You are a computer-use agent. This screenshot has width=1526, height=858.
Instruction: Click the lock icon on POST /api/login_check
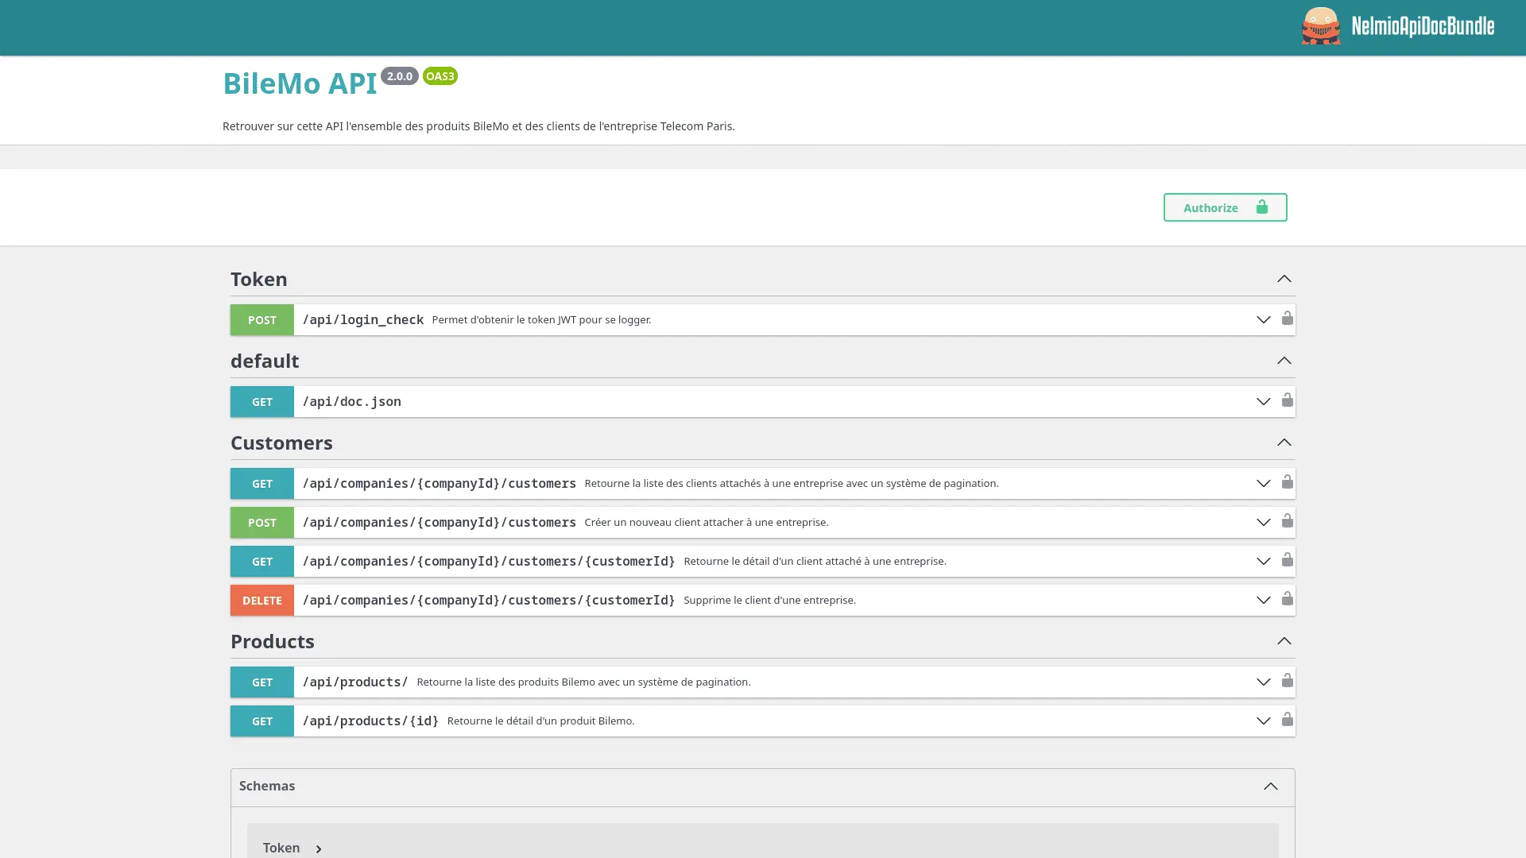point(1287,319)
